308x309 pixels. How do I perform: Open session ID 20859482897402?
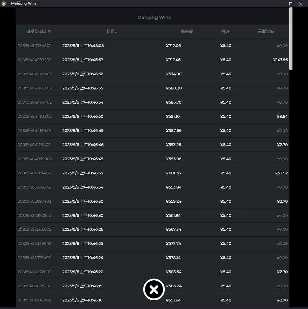pos(34,201)
